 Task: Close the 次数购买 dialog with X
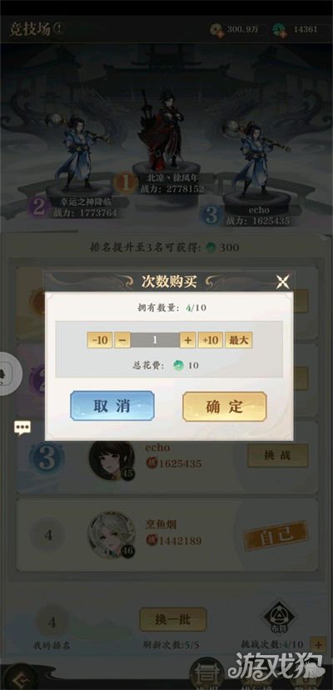(x=282, y=282)
